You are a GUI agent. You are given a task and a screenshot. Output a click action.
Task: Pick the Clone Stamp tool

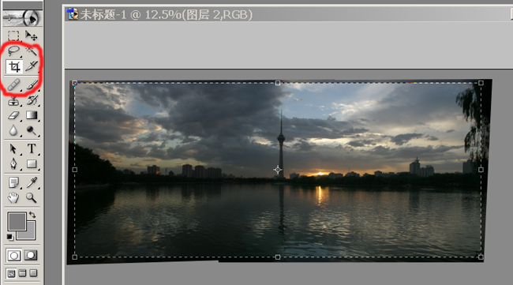click(x=13, y=100)
